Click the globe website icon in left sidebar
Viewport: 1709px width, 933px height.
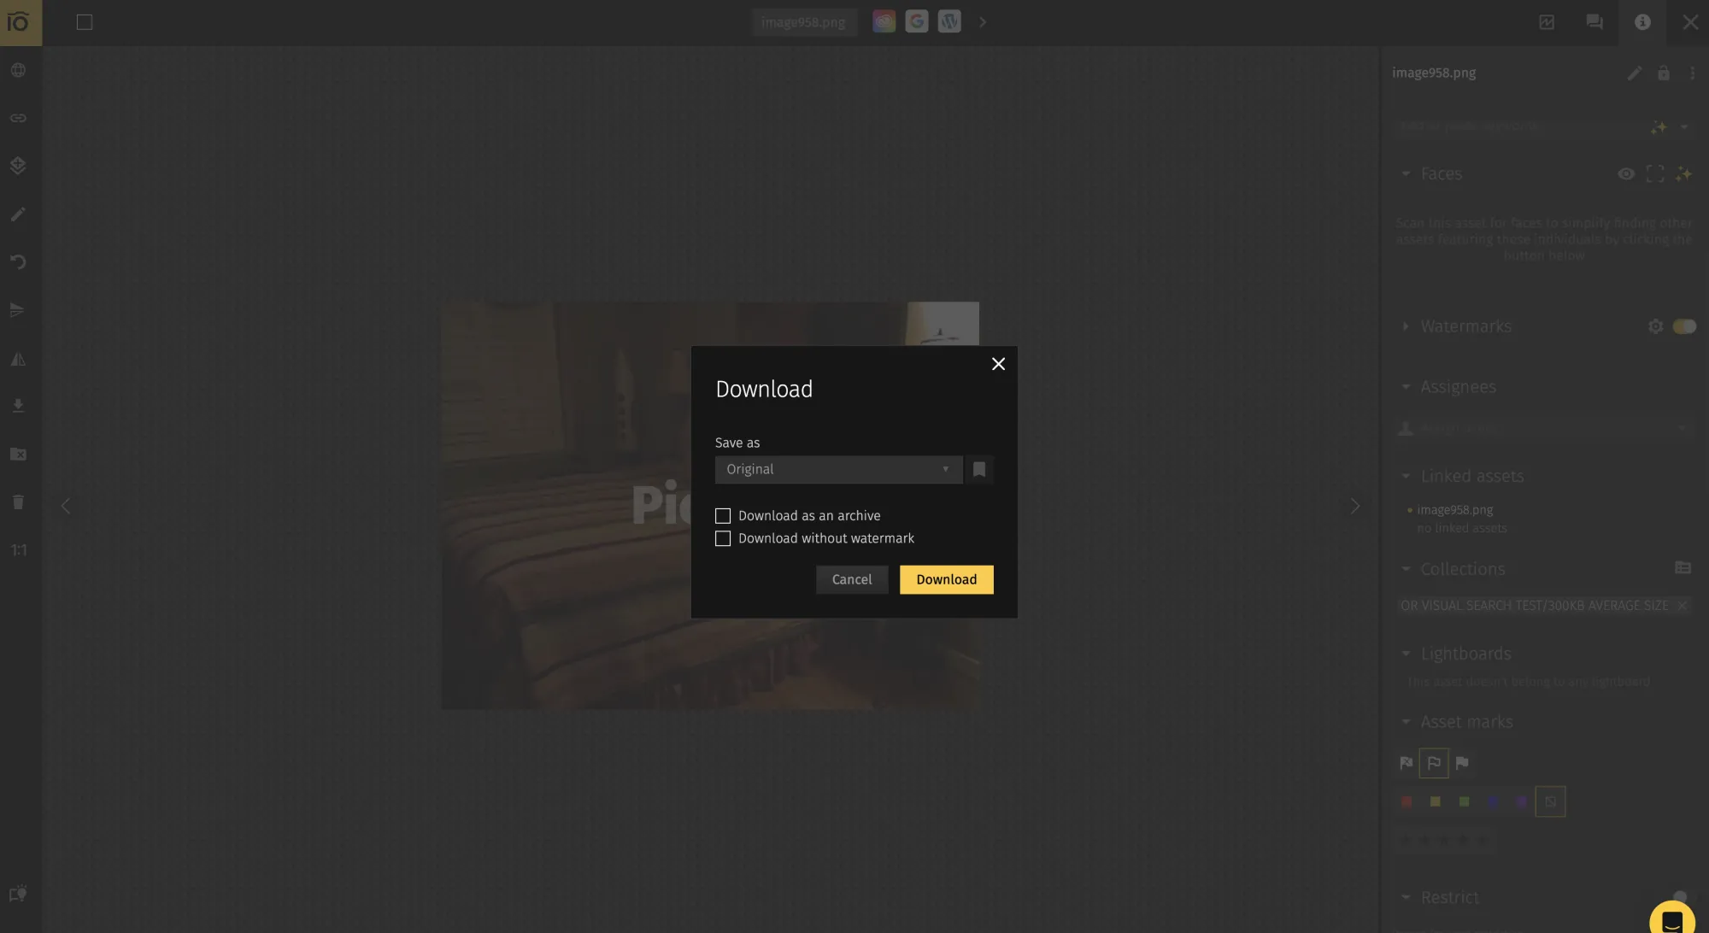(18, 70)
